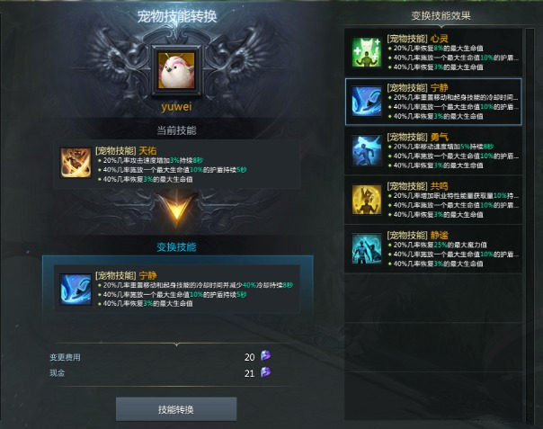The image size is (543, 429).
Task: Select the teal 静谧 skill icon
Action: [367, 249]
